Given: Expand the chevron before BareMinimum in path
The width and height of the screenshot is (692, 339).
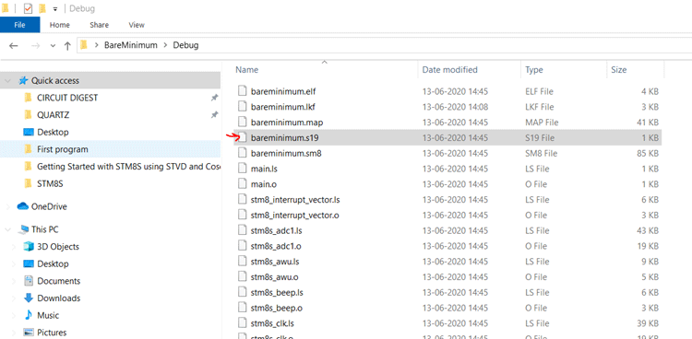Looking at the screenshot, I should [x=96, y=45].
